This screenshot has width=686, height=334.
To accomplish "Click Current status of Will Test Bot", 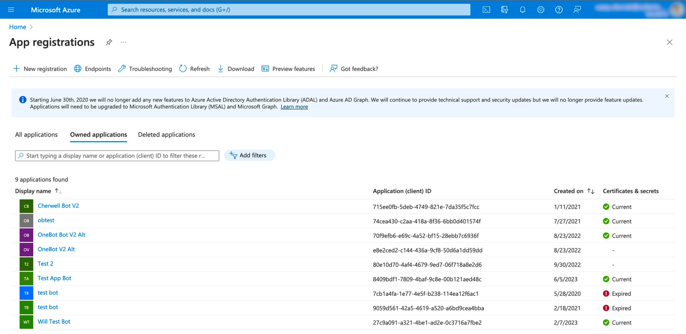I will 617,323.
